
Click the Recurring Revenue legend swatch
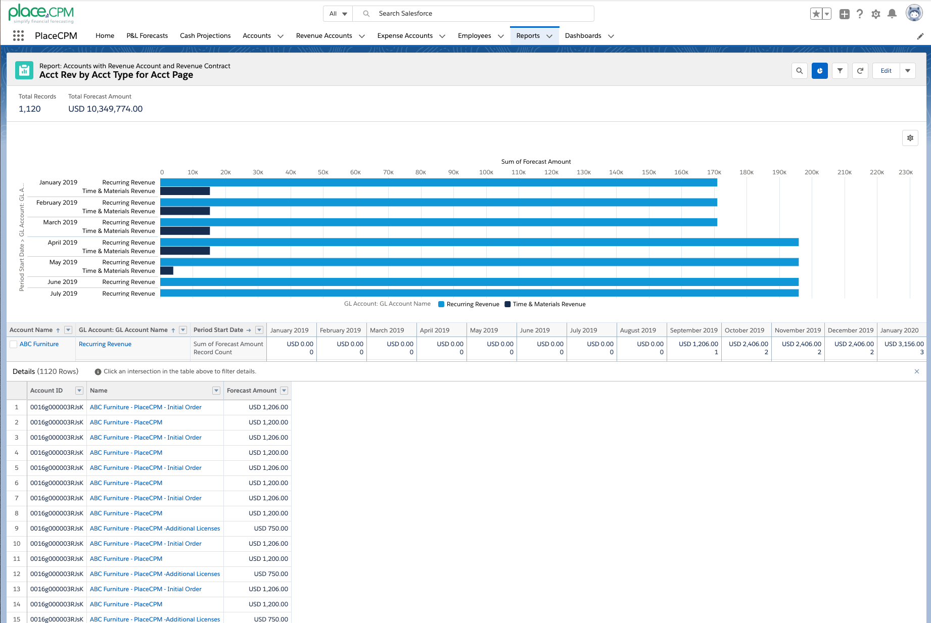coord(441,304)
